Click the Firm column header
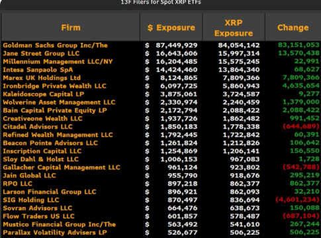 click(71, 28)
